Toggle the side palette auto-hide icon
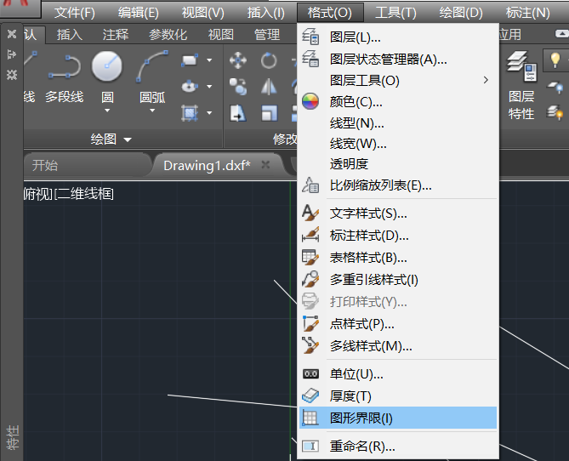The height and width of the screenshot is (461, 569). click(12, 54)
